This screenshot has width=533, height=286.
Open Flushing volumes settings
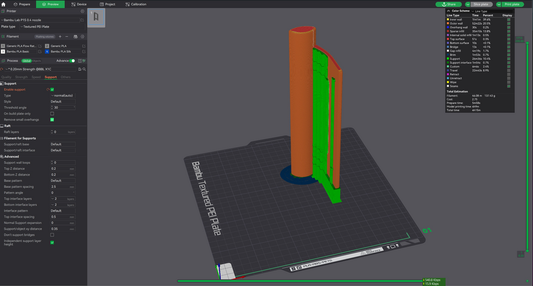(x=45, y=36)
